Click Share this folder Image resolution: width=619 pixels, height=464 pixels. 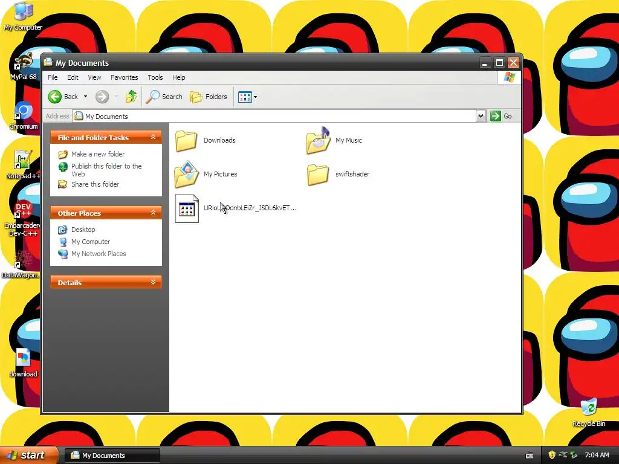click(95, 184)
